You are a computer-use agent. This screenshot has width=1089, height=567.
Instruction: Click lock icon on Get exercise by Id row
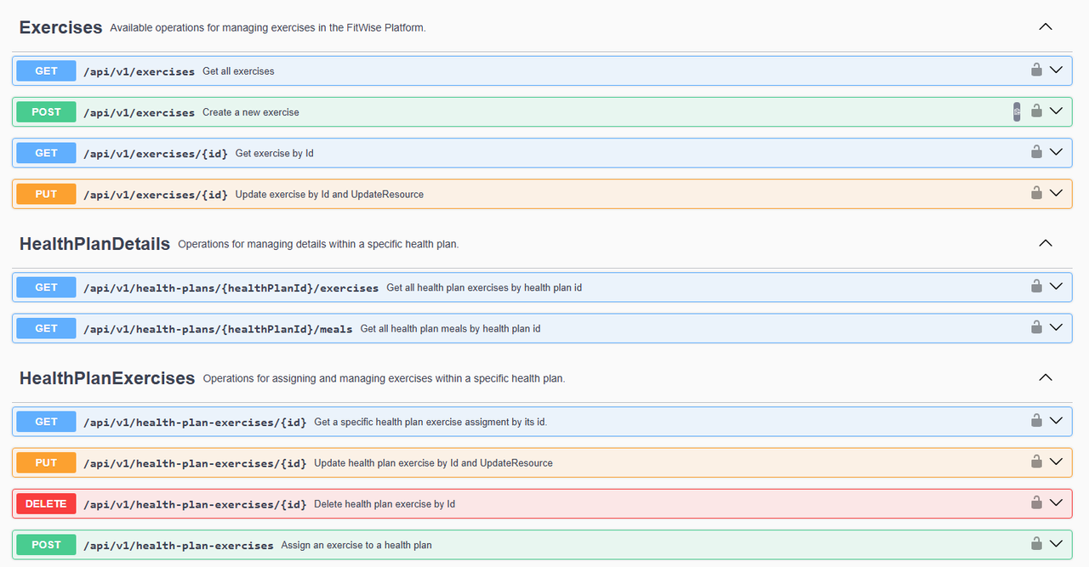pos(1036,151)
